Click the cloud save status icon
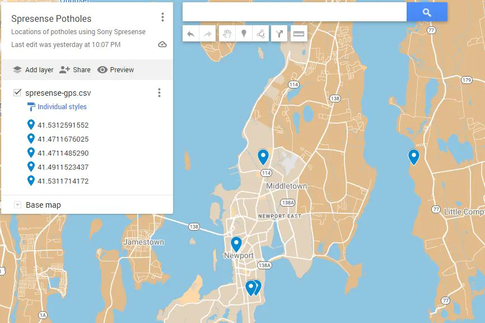 pyautogui.click(x=162, y=45)
